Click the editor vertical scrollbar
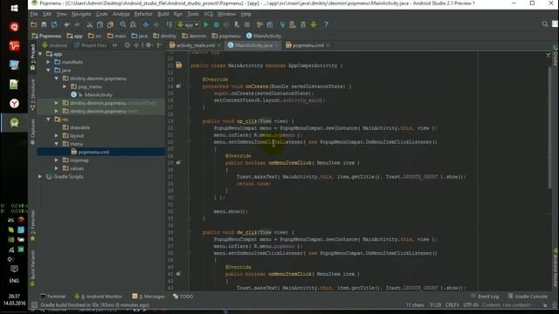This screenshot has height=314, width=559. coord(549,128)
